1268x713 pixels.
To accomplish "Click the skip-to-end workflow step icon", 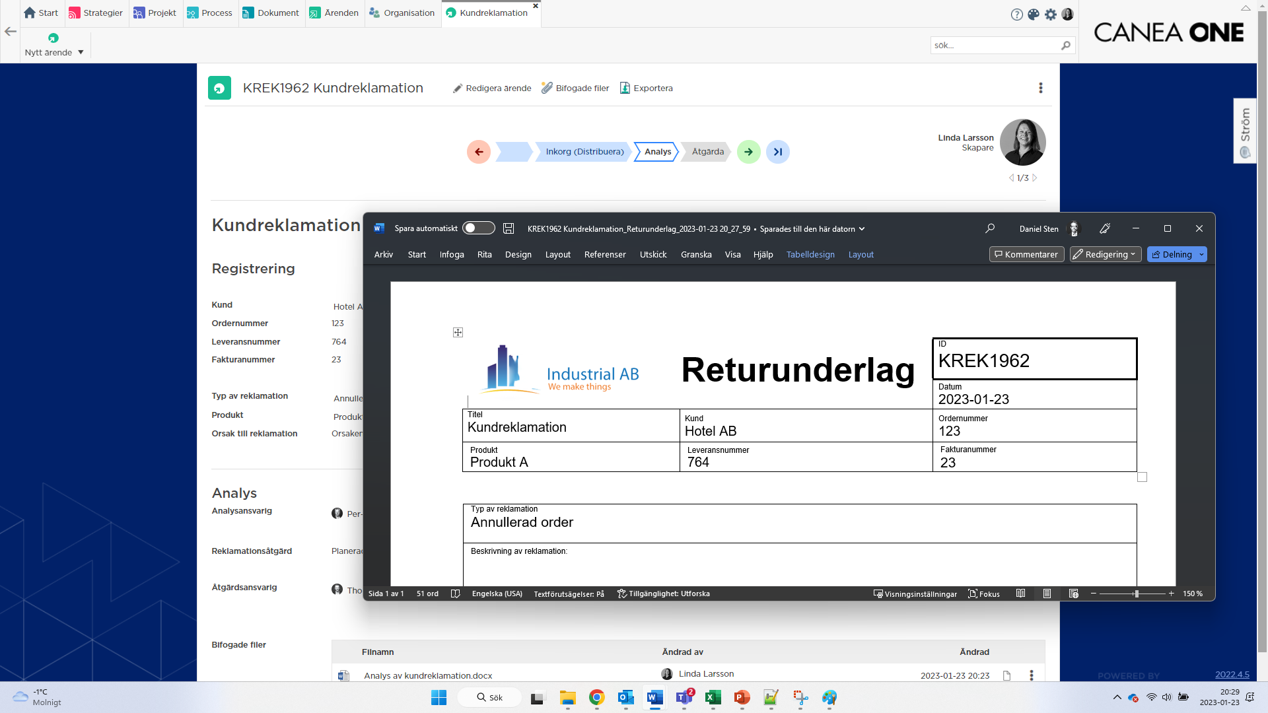I will (778, 152).
